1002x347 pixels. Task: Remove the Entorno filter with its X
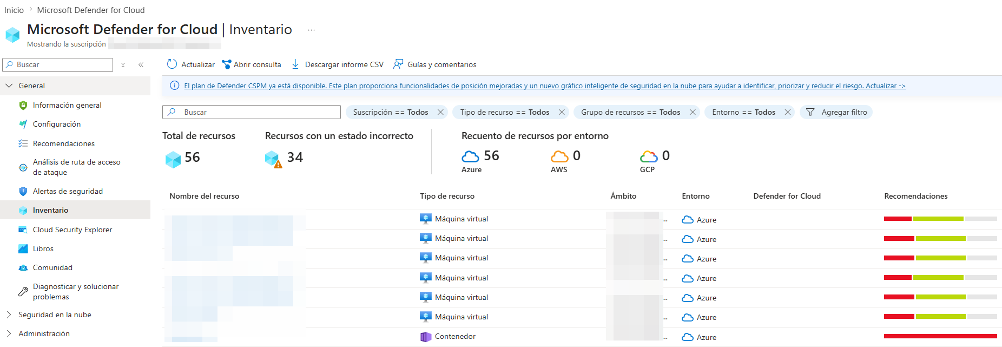coord(788,112)
